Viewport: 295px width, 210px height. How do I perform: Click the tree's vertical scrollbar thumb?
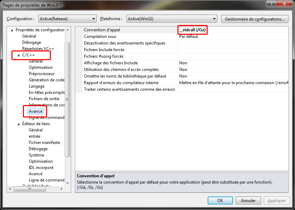67,99
